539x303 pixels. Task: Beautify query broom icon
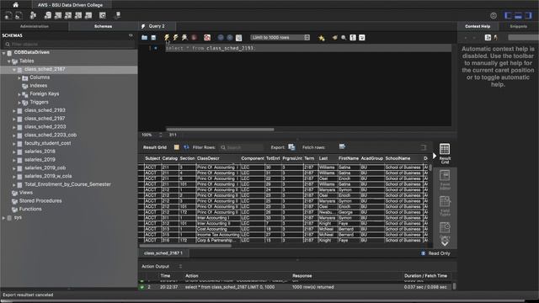click(334, 37)
